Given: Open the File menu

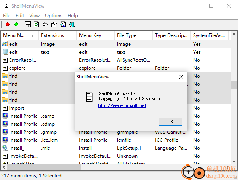Looking at the screenshot, I should (x=6, y=16).
